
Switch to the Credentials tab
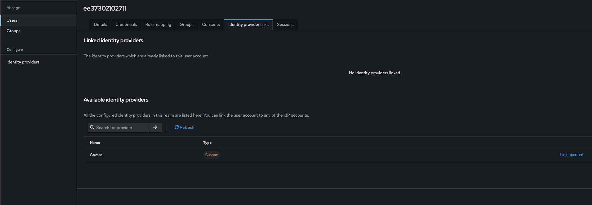[x=126, y=25]
